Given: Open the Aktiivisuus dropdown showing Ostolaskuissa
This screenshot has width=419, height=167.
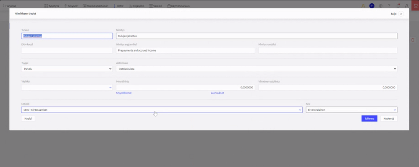Looking at the screenshot, I should coord(257,69).
